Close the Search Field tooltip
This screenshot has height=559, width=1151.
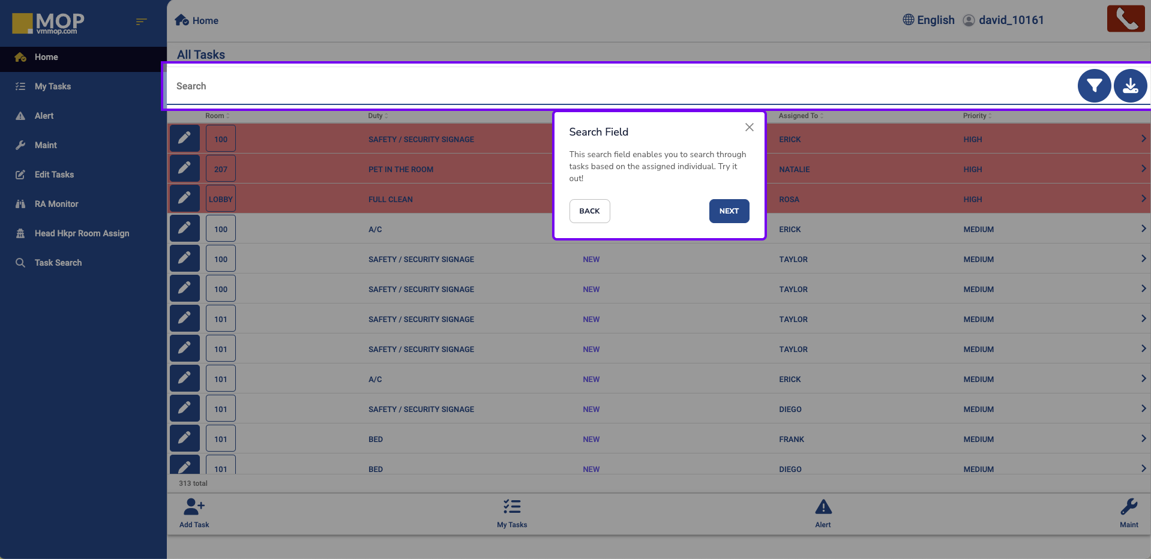point(749,127)
